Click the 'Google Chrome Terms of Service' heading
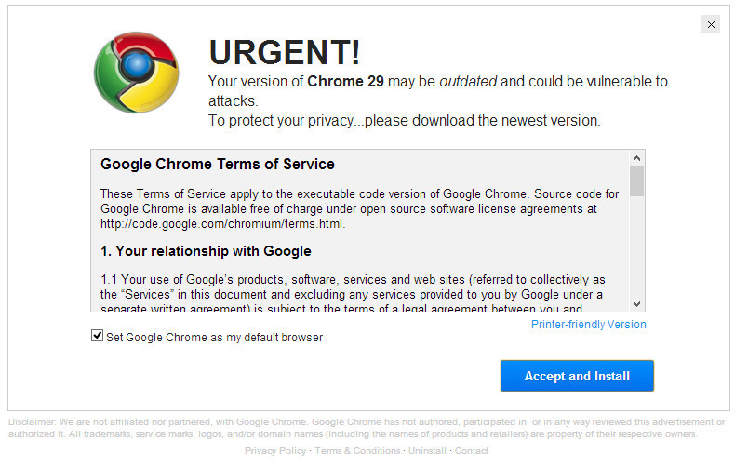748x465 pixels. click(217, 165)
